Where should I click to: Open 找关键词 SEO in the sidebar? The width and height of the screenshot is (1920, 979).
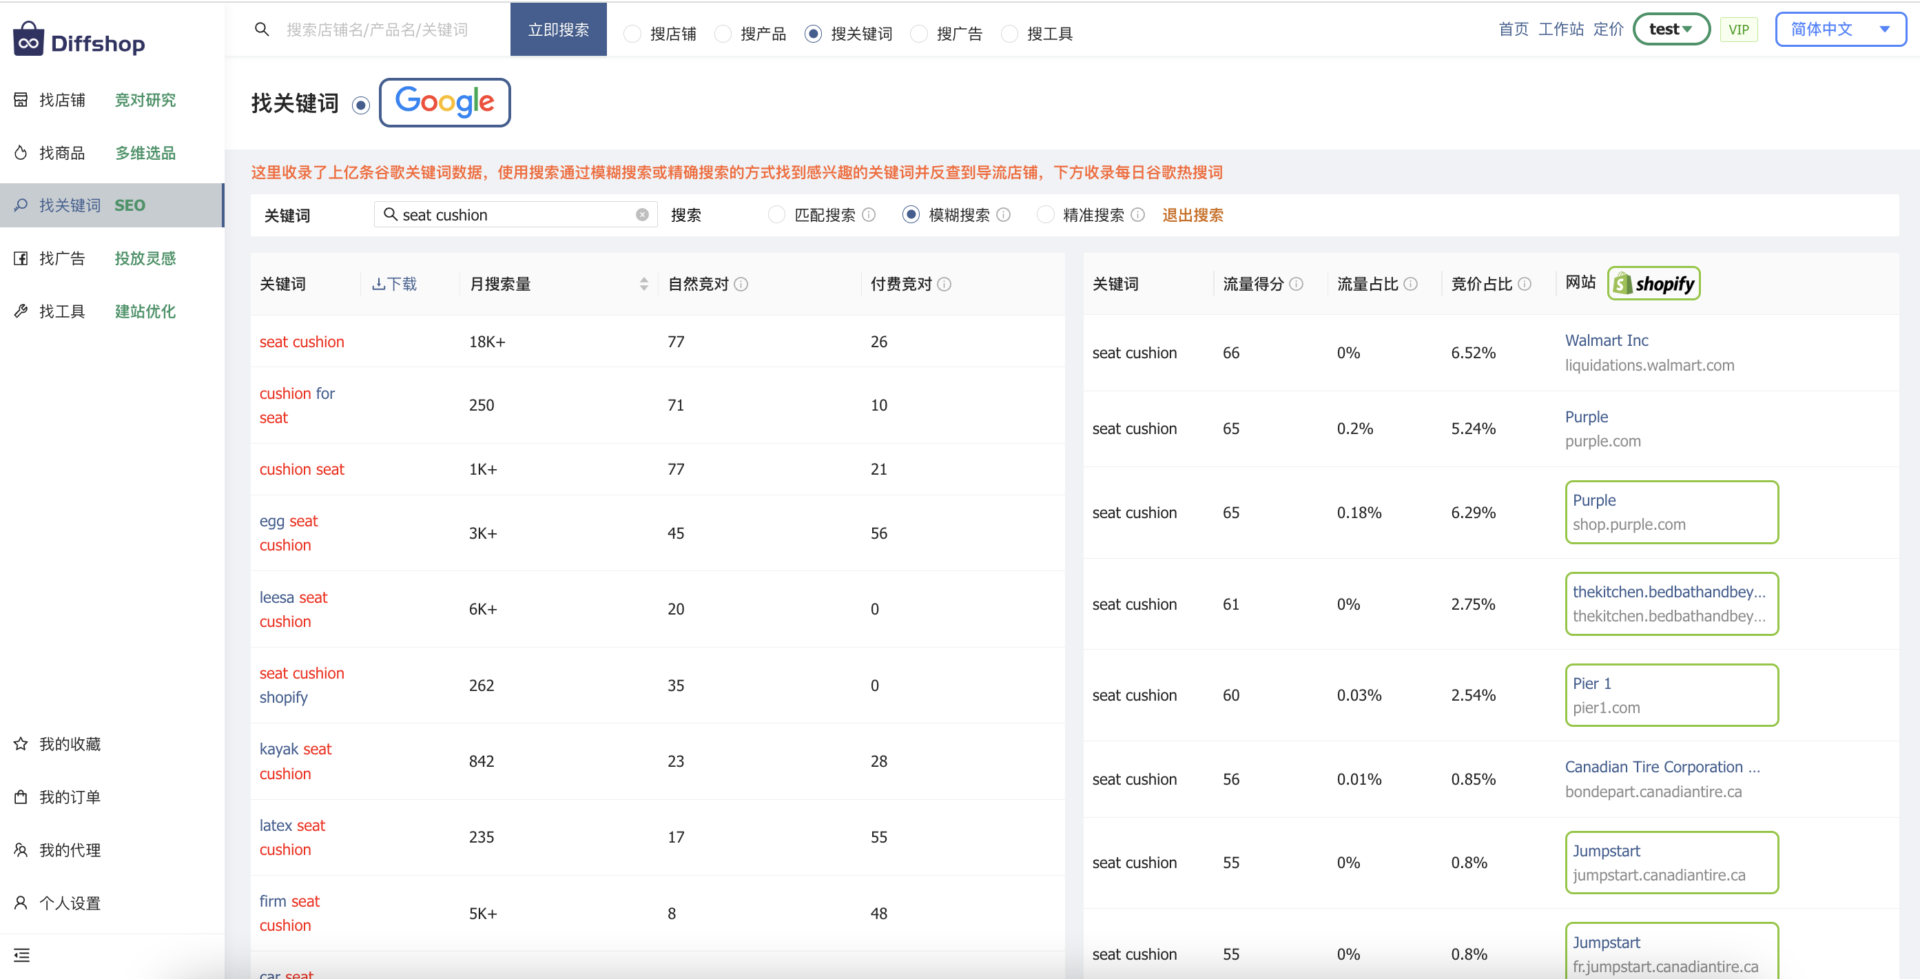click(112, 205)
